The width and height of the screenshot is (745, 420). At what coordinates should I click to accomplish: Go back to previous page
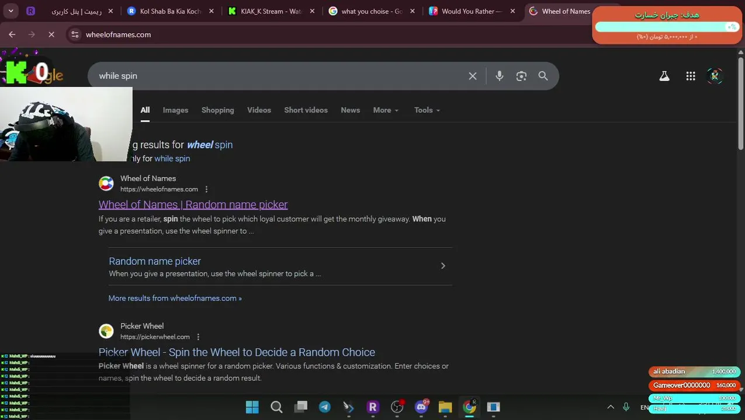pos(12,34)
